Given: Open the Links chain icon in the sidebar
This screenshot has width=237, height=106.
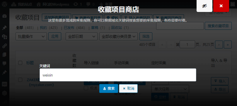Looking at the screenshot, I should [x=4, y=46].
